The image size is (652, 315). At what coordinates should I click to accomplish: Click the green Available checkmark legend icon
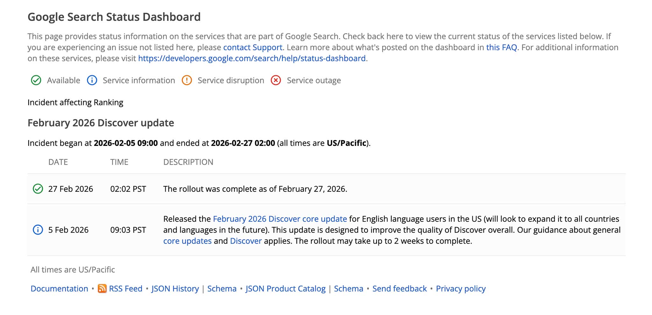point(36,80)
